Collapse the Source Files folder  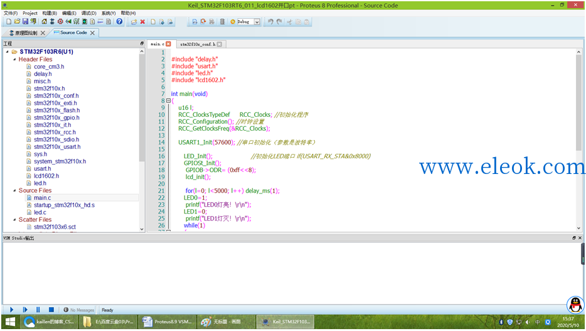coord(14,190)
